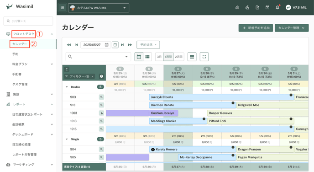314x172 pixels.
Task: Open レポート共有管理 in the sidebar
Action: [25, 154]
